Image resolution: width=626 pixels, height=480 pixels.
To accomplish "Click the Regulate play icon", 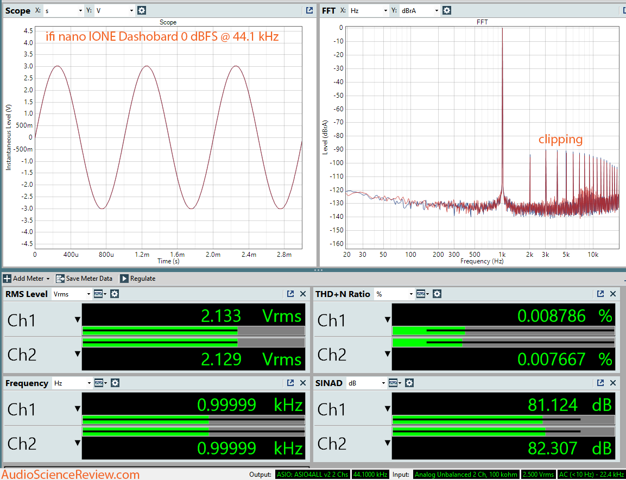I will (x=124, y=279).
